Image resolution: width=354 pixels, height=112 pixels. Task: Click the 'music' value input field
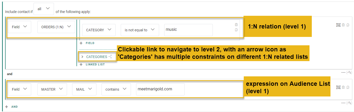click(x=188, y=30)
